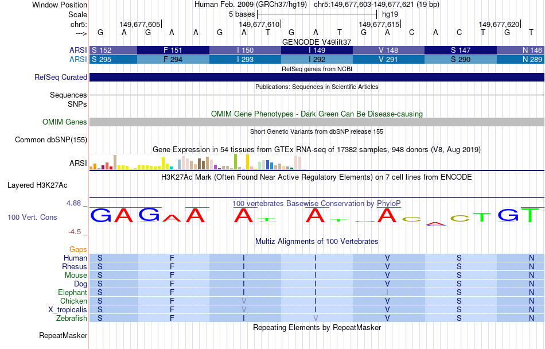The height and width of the screenshot is (349, 545).
Task: Click the X_tropicalis alignment row label
Action: tap(68, 310)
